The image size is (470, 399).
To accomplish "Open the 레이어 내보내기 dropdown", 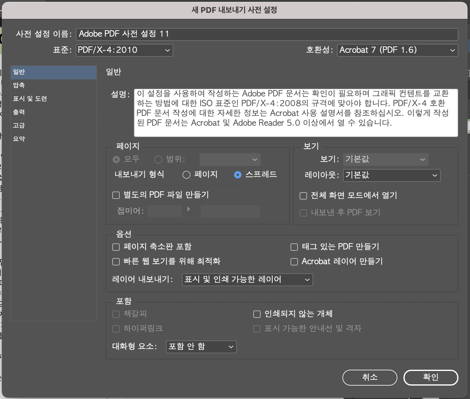I will coord(248,280).
